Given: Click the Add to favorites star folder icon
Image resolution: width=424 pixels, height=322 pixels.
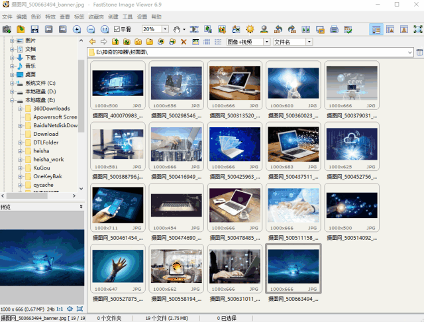Looking at the screenshot, I should 138,42.
